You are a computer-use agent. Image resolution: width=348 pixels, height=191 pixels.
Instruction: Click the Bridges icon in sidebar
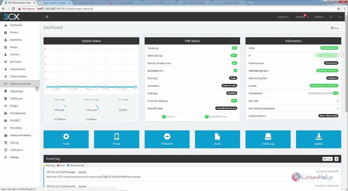tap(5, 106)
